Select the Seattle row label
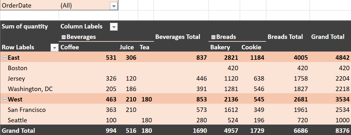The image size is (351, 135). click(17, 120)
